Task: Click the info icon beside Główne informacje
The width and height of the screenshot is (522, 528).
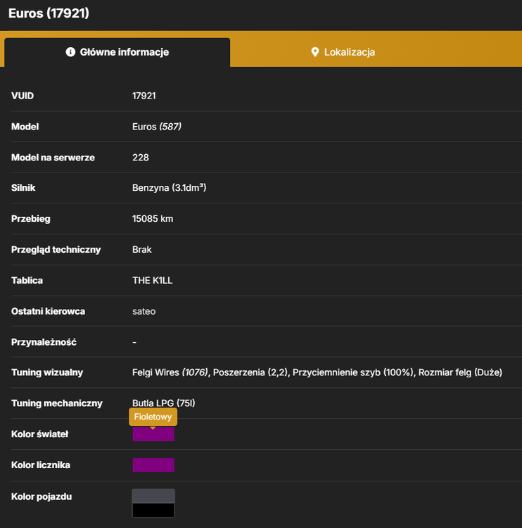Action: [x=70, y=52]
